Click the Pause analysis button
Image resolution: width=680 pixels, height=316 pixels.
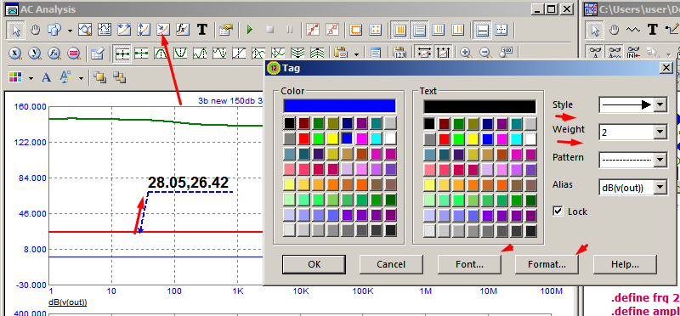coord(289,30)
